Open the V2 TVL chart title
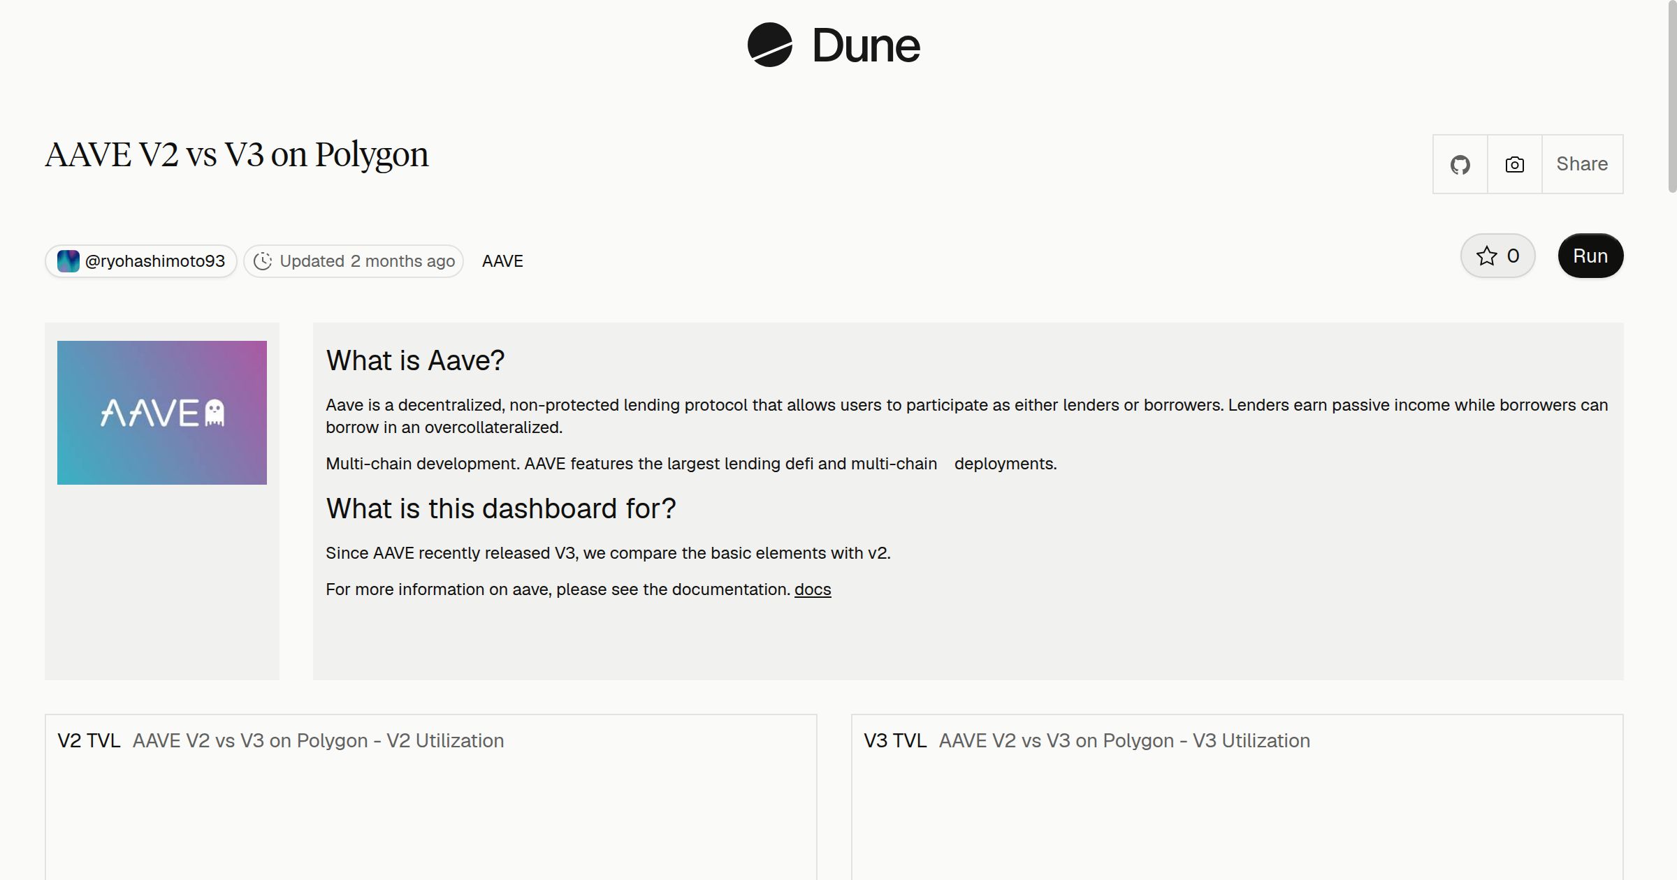The height and width of the screenshot is (880, 1677). click(89, 740)
